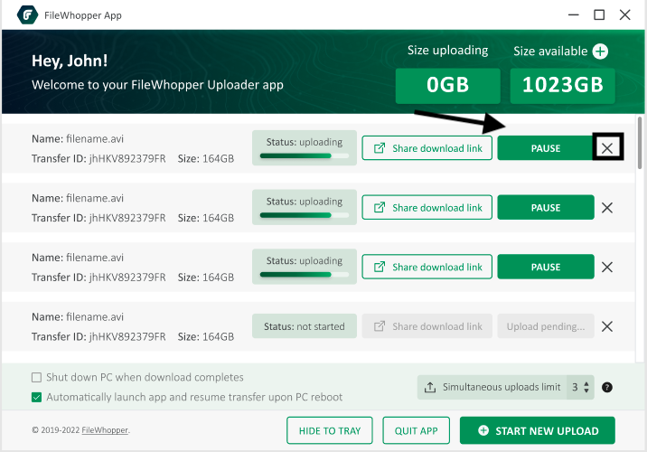Image resolution: width=647 pixels, height=452 pixels.
Task: Share download link for the third upload
Action: (427, 267)
